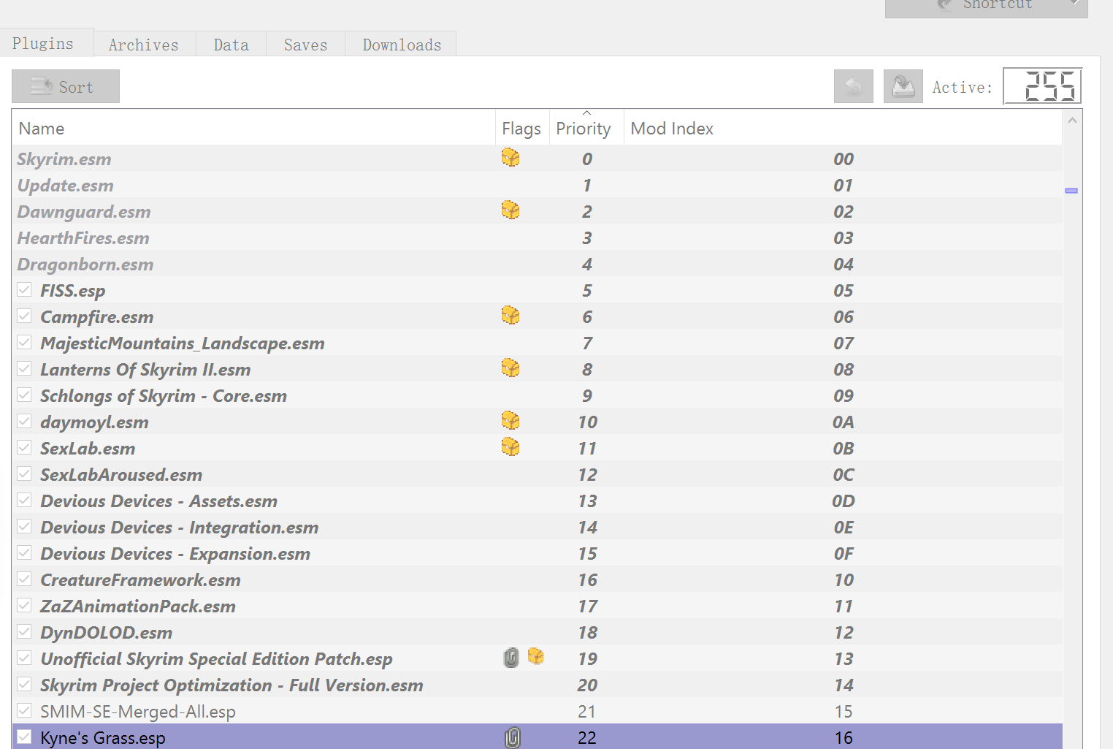Click the scrollbar up arrow of plugin list
This screenshot has height=749, width=1113.
[x=1072, y=121]
